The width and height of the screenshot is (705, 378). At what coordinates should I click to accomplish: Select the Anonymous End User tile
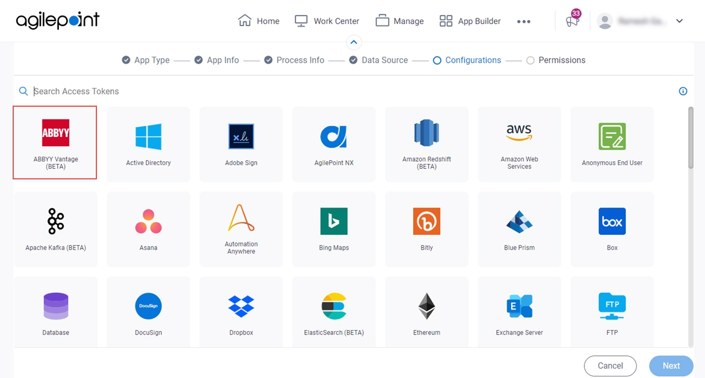(612, 144)
